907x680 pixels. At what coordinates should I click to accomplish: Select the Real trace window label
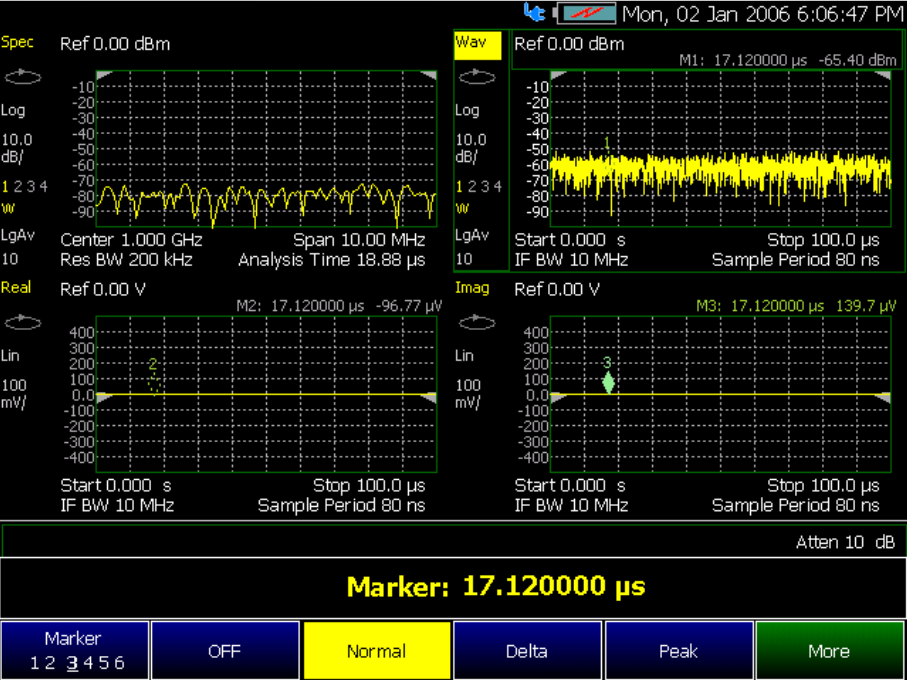point(16,287)
